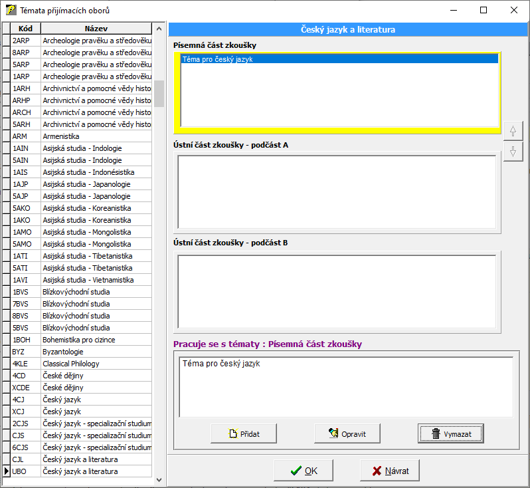The height and width of the screenshot is (488, 530).
Task: Confirm with the OK checkmark button
Action: click(304, 471)
